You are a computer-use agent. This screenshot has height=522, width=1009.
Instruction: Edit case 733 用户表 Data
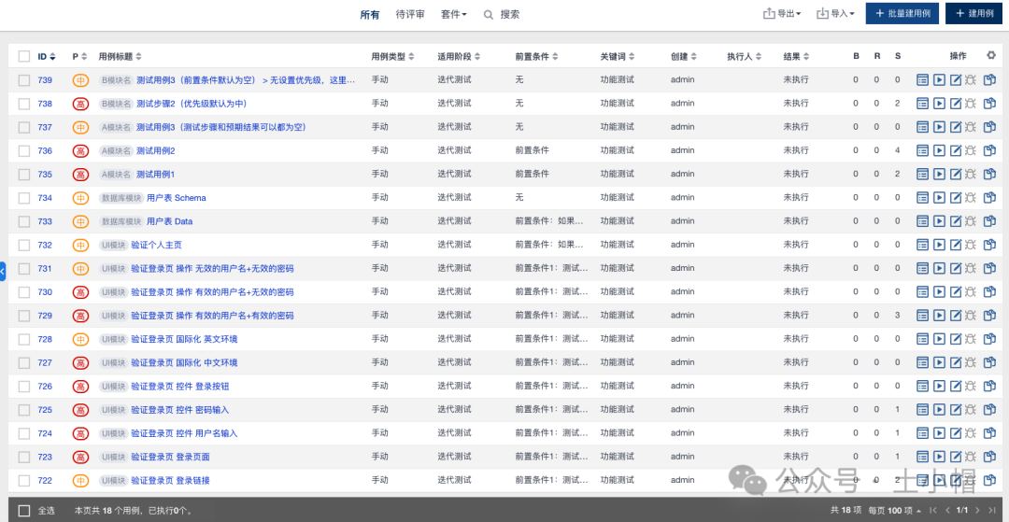tap(957, 221)
